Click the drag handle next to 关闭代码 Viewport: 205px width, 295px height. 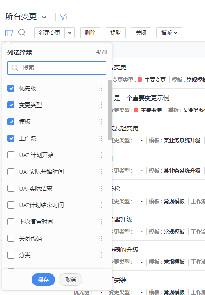tap(100, 238)
